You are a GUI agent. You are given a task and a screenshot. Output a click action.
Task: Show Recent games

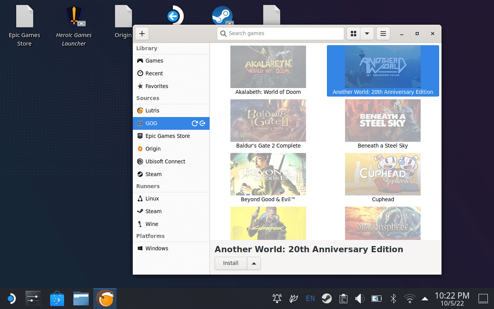171,73
